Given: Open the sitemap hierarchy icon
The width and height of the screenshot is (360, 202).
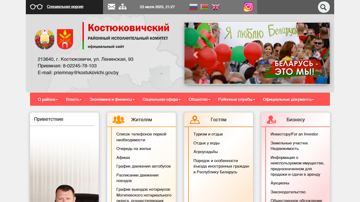Looking at the screenshot, I should (x=123, y=7).
